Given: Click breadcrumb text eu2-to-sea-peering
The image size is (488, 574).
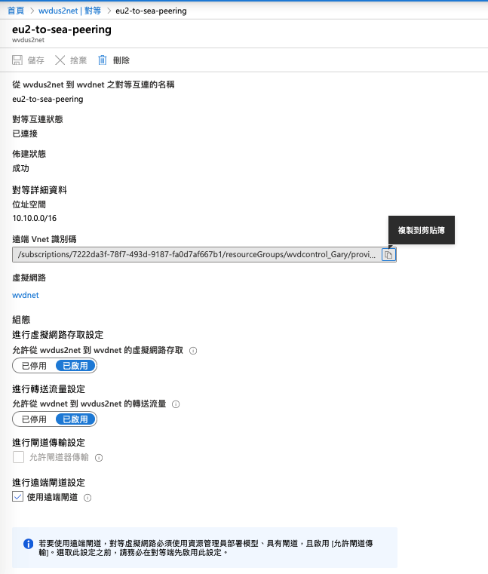Looking at the screenshot, I should [x=151, y=11].
